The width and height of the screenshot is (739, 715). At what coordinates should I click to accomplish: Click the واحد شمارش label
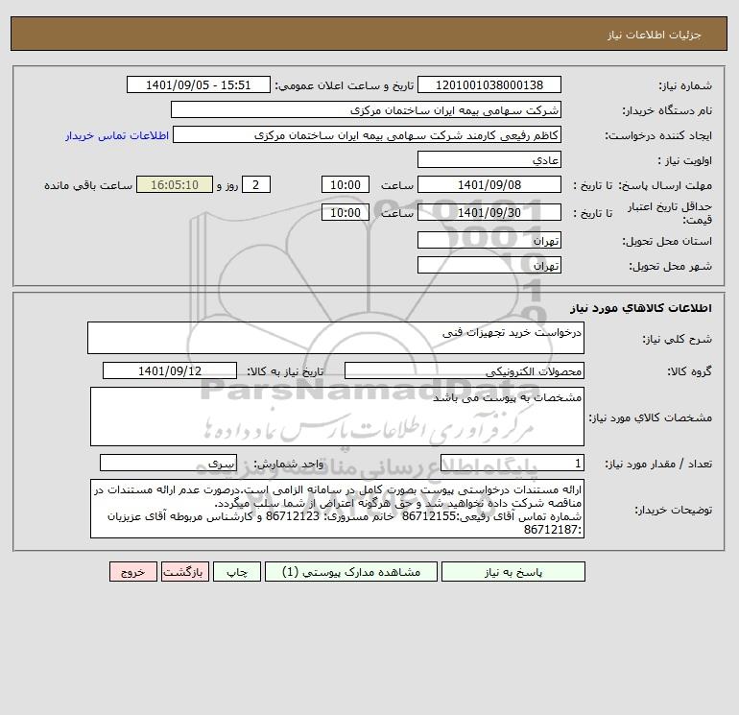289,465
